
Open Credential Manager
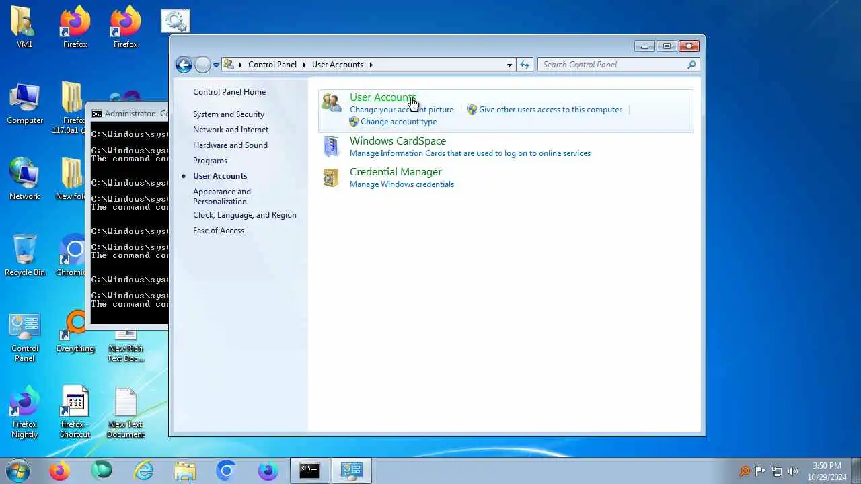point(396,172)
